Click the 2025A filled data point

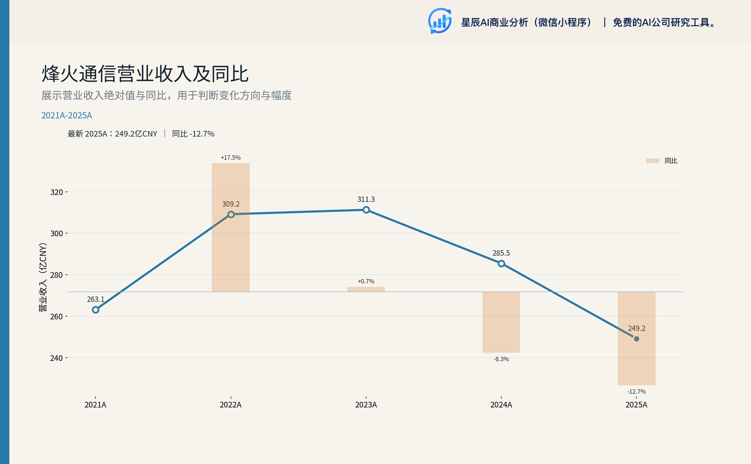click(636, 339)
